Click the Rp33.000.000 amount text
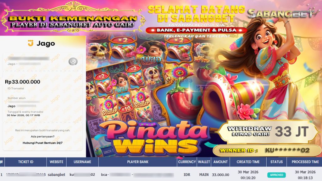Viewport: 322px width, 181px height. [23, 82]
